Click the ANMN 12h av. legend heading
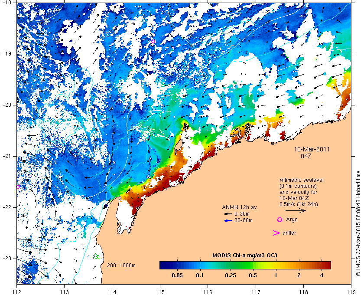The image size is (364, 295). coord(240,207)
